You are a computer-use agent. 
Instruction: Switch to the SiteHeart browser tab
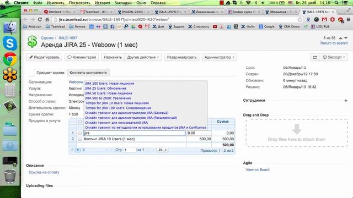(x=60, y=12)
